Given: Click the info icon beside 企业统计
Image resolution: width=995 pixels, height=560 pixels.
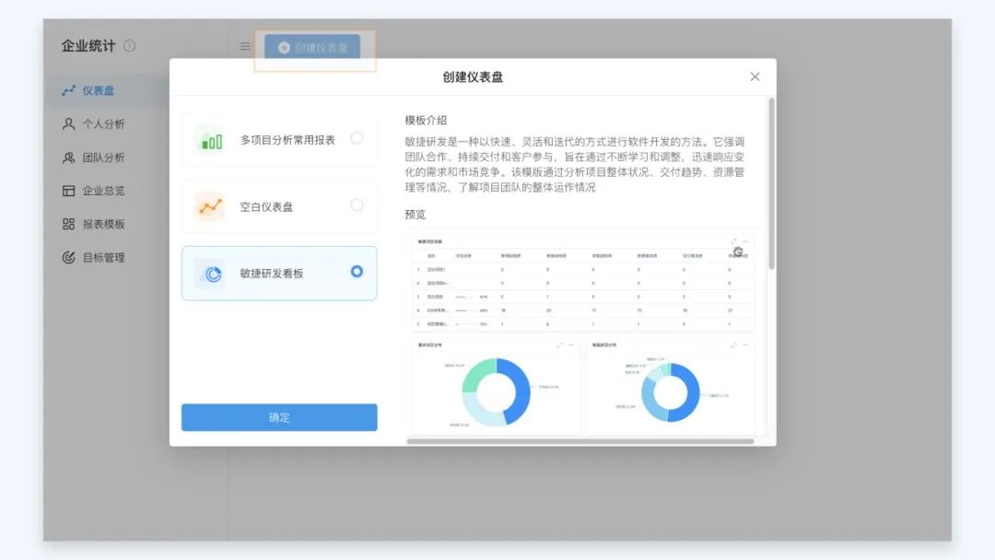Looking at the screenshot, I should coord(130,46).
